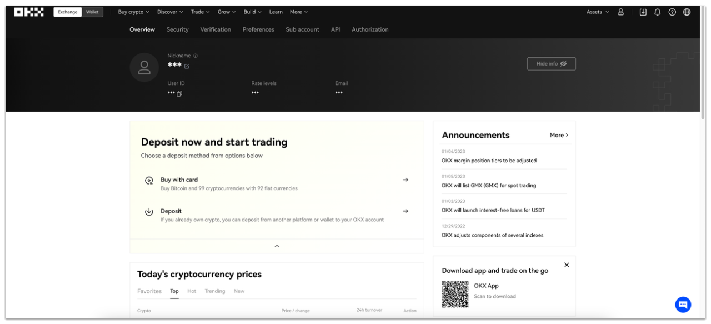Viewport: 711px width, 324px height.
Task: Open the Preferences tab
Action: click(258, 29)
